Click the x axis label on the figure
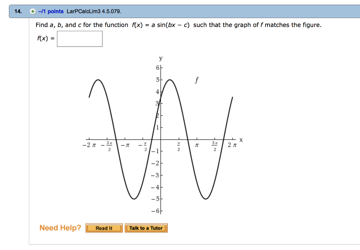This screenshot has height=250, width=360. [x=240, y=139]
